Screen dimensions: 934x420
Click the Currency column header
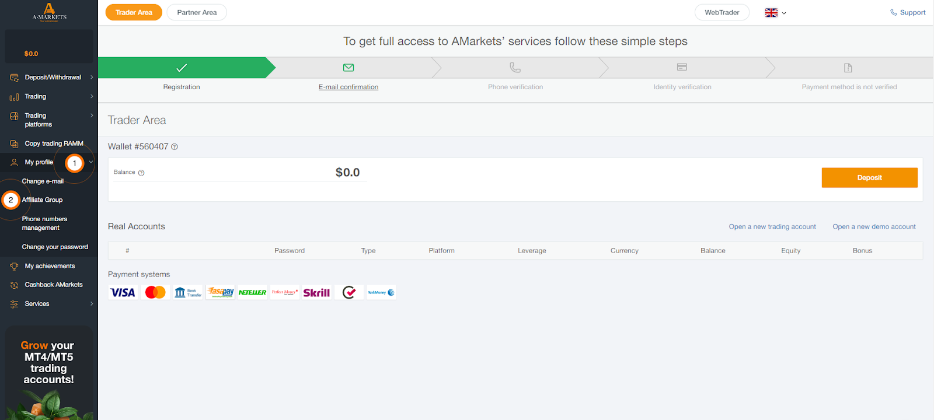point(625,251)
